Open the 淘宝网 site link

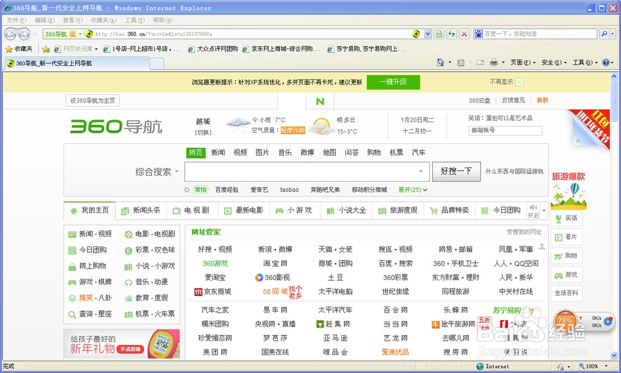(275, 263)
